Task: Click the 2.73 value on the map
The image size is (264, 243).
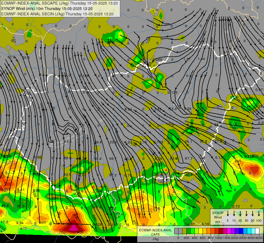Action: (x=236, y=206)
